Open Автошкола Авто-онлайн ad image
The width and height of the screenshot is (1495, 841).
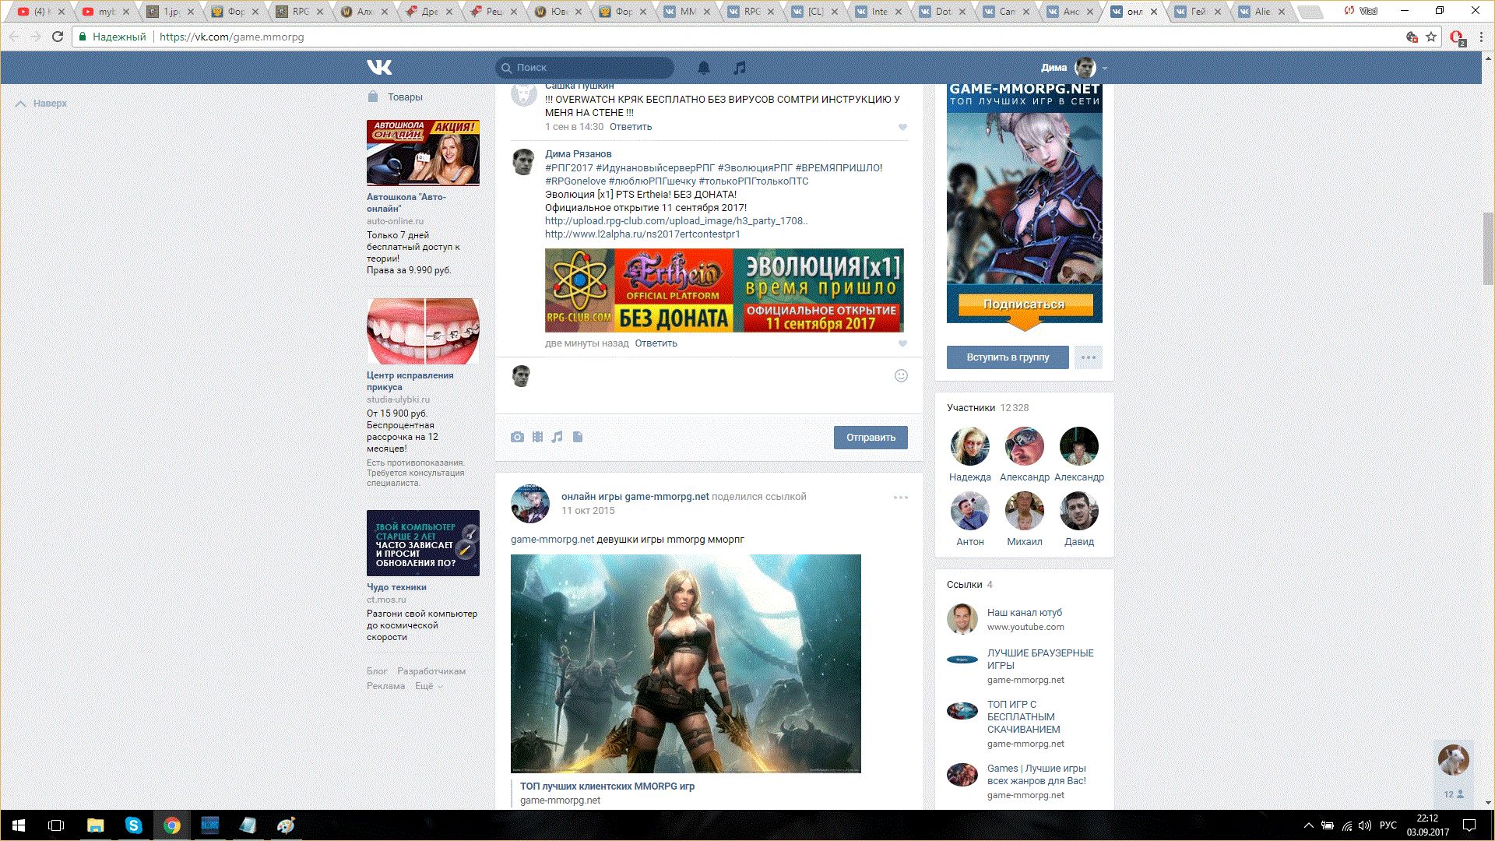[423, 153]
